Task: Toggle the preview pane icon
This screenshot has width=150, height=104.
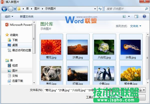Action: [x=136, y=16]
